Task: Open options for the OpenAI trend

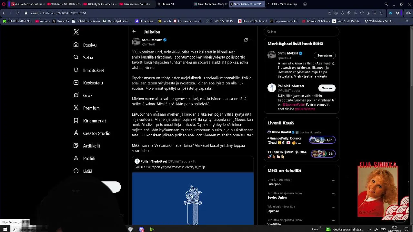Action: pos(333,207)
